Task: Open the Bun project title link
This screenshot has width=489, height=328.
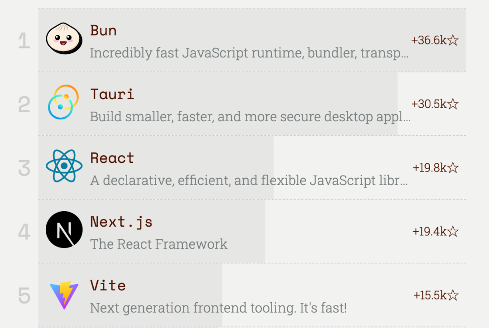Action: click(104, 31)
